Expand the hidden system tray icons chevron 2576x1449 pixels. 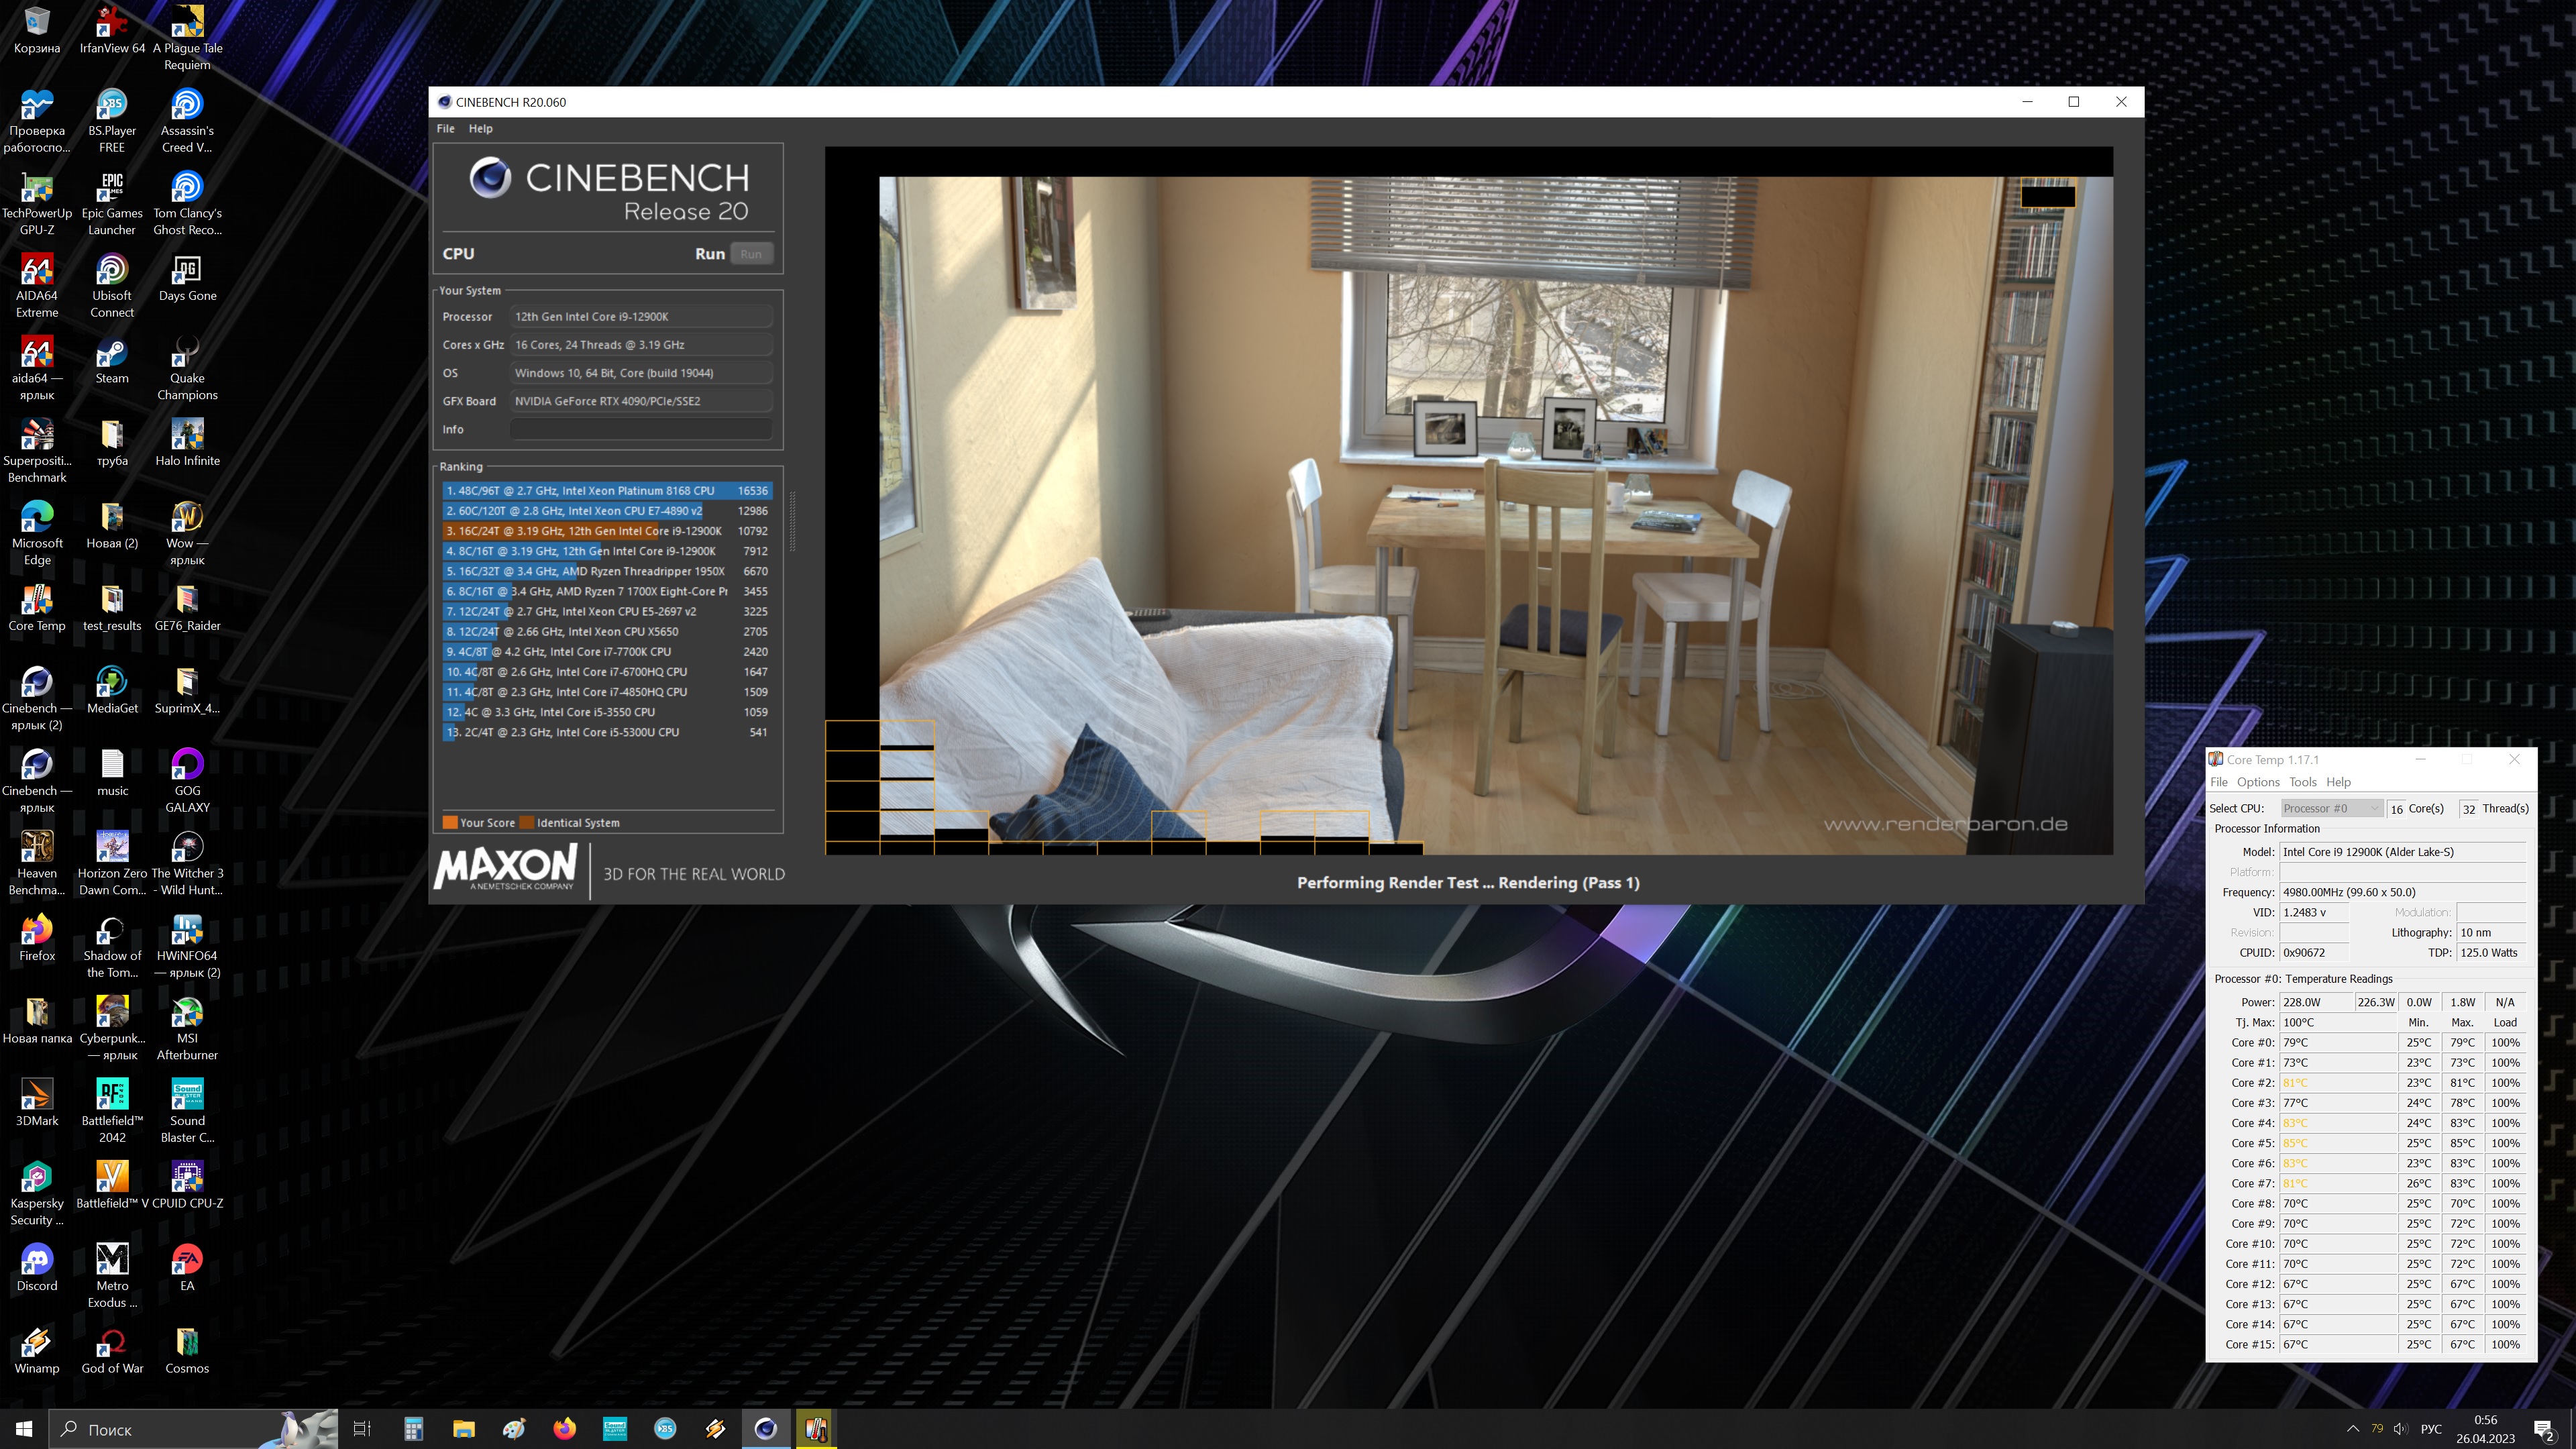[2353, 1428]
